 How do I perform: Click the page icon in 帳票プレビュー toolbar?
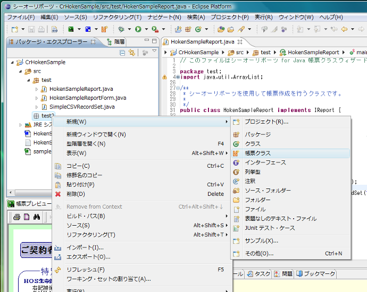click(x=27, y=217)
